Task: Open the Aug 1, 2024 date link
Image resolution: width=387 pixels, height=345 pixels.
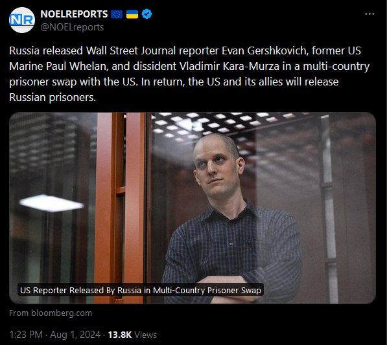Action: pyautogui.click(x=75, y=335)
